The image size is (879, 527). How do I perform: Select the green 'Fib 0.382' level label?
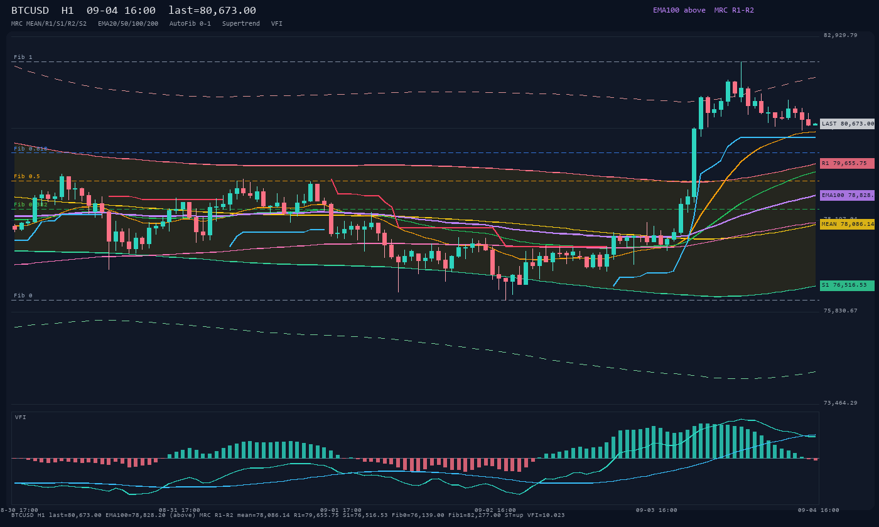(31, 205)
